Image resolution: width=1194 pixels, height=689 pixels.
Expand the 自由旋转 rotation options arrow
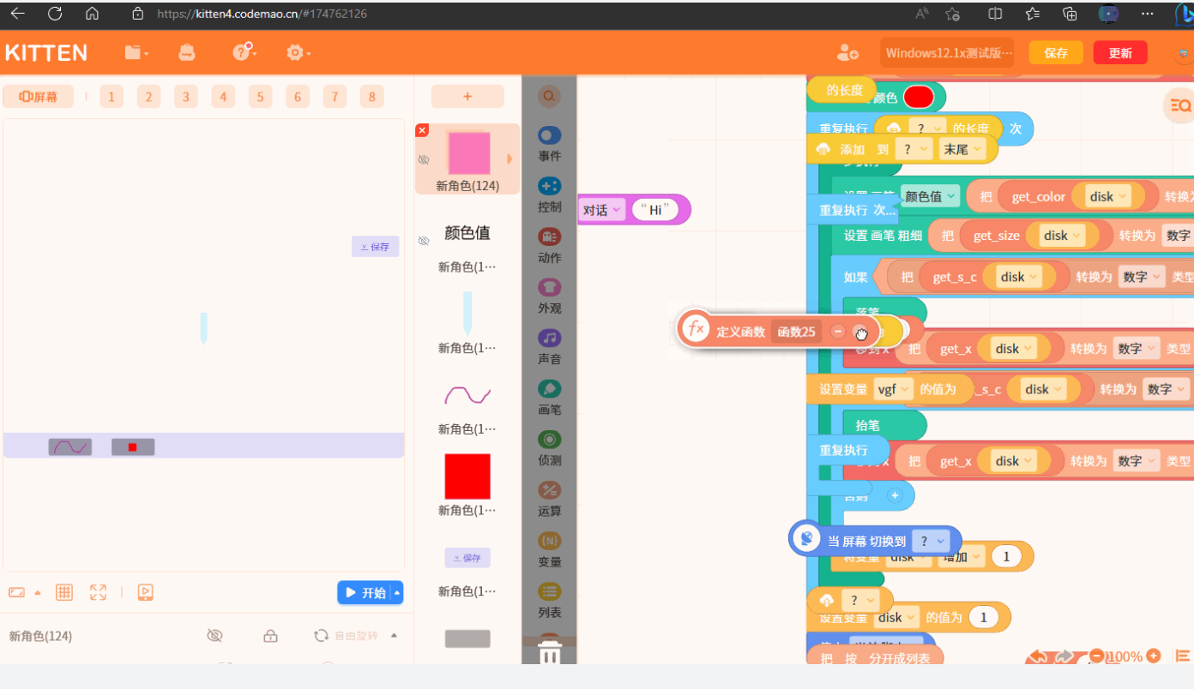(x=394, y=636)
